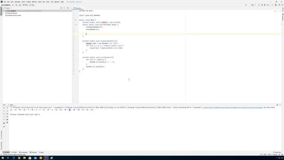Open the Project Structure icon
Viewport: 284px width, 160px height.
[x=276, y=5]
